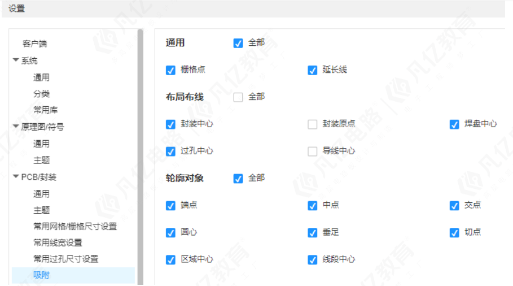
Task: Toggle the 切点 checkbox
Action: pos(454,233)
